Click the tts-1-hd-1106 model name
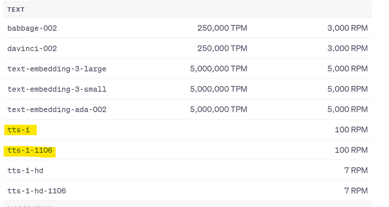This screenshot has width=389, height=207. pos(36,191)
